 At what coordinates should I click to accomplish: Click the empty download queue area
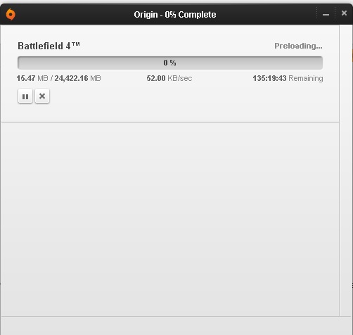170,219
